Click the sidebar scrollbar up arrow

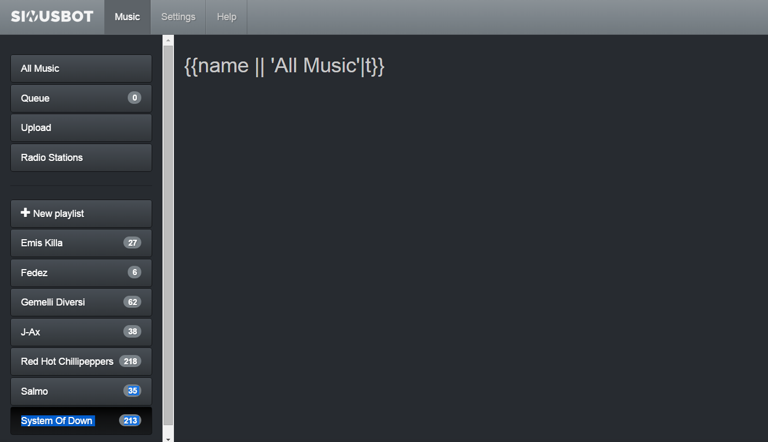[x=168, y=40]
